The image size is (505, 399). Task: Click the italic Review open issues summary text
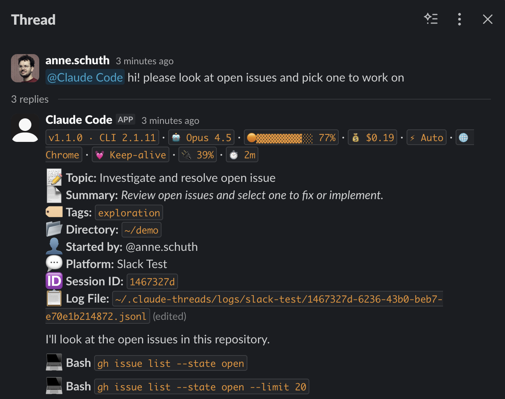click(x=252, y=195)
